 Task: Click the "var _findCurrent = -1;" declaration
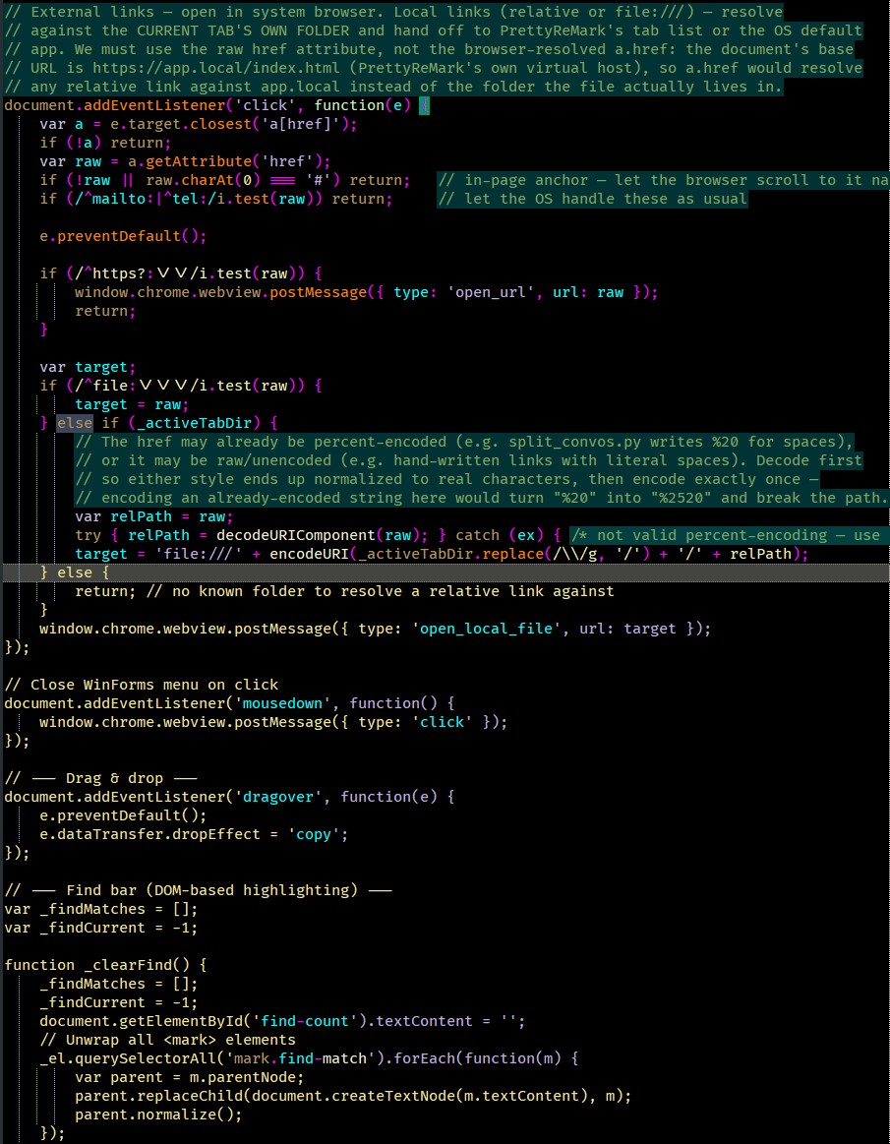[100, 928]
